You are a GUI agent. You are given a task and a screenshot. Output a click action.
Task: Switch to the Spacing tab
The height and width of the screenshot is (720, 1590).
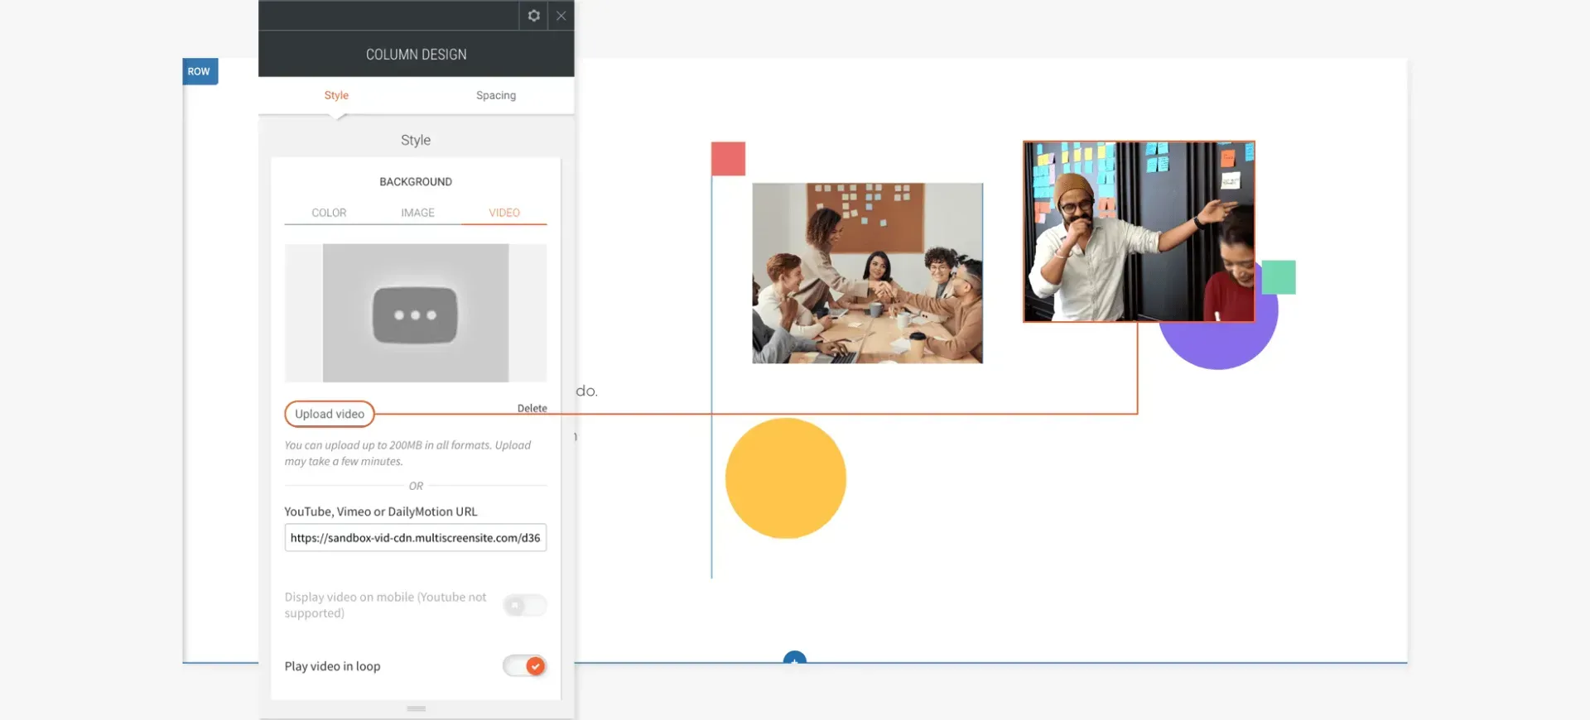coord(495,95)
